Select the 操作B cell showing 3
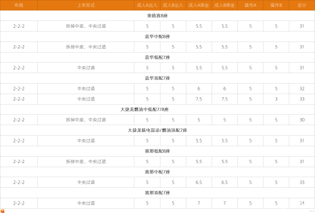315x214 pixels. click(x=276, y=99)
